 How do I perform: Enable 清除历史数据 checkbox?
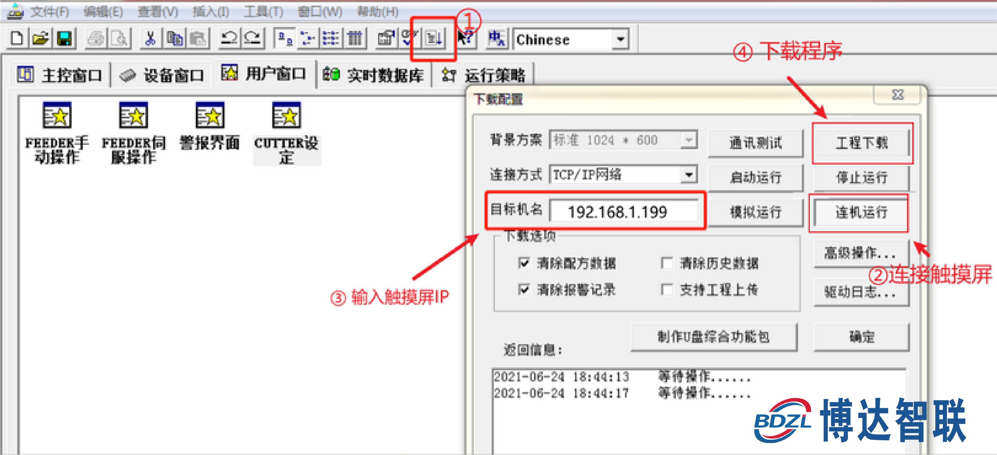click(666, 263)
